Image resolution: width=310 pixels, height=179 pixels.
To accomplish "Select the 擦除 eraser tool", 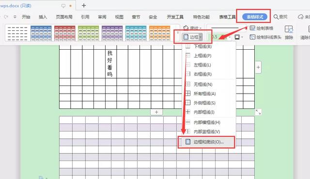I will (x=289, y=32).
